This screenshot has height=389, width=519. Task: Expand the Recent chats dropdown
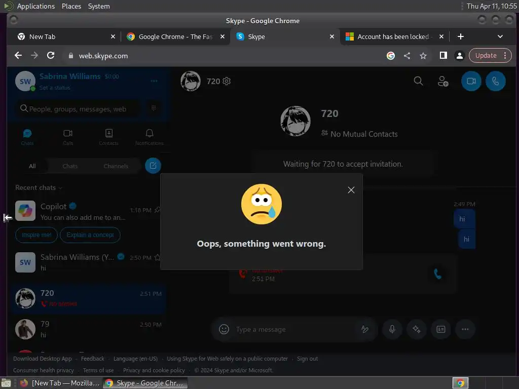39,187
